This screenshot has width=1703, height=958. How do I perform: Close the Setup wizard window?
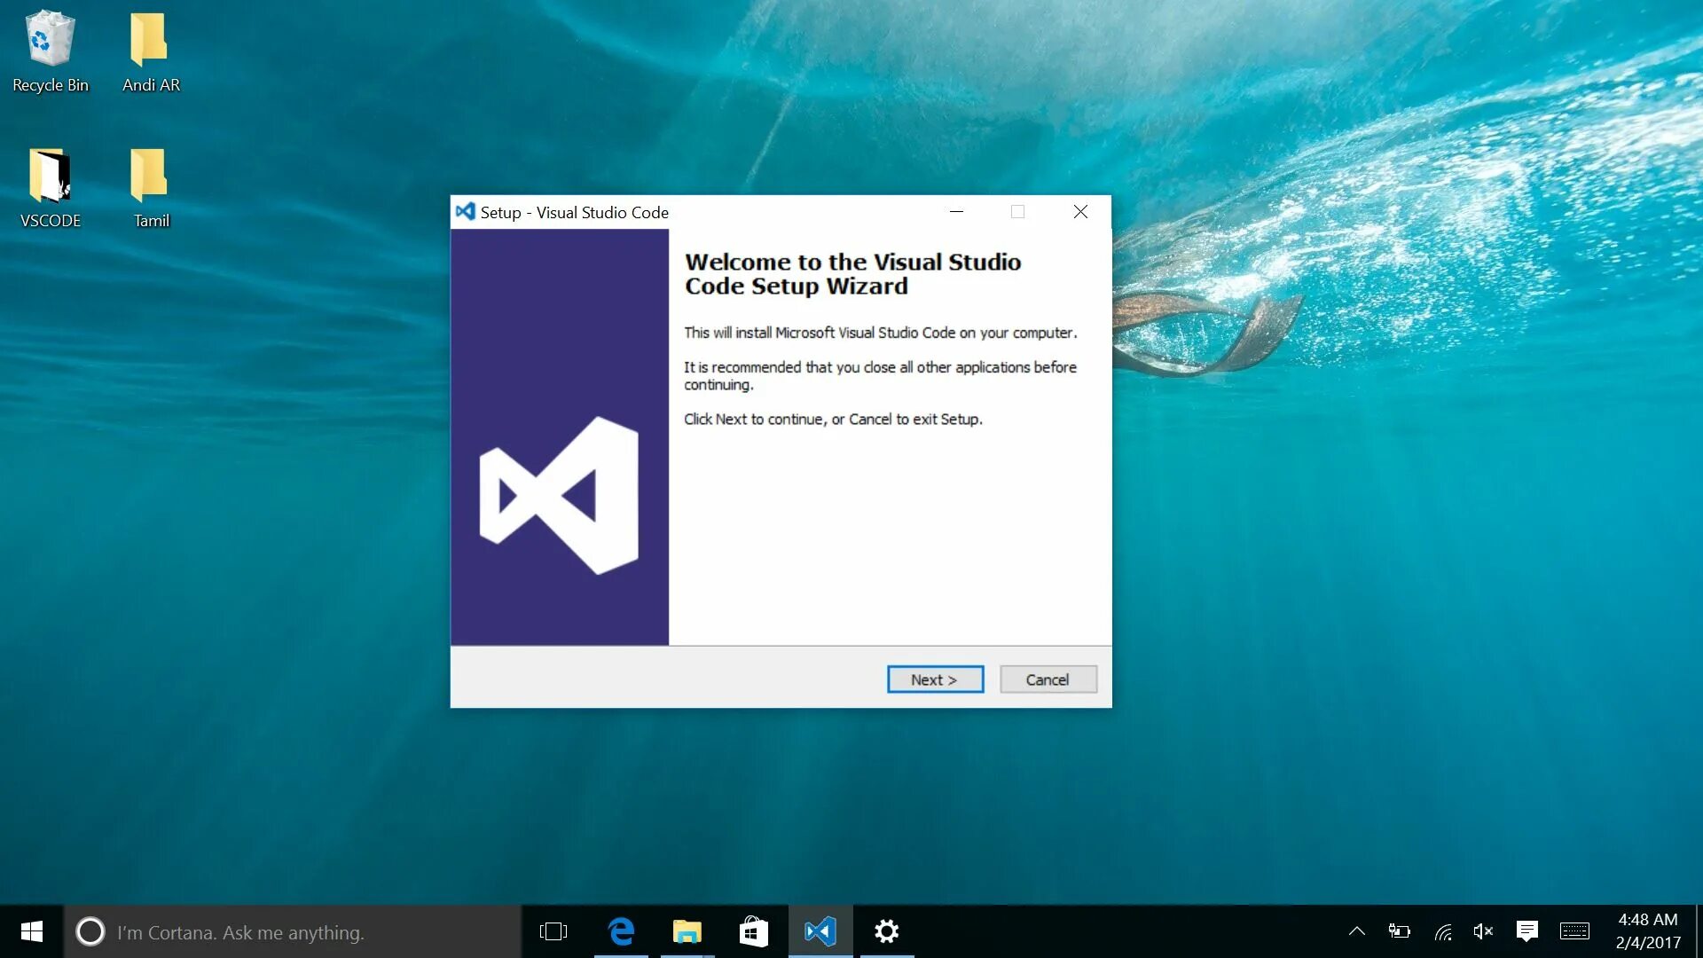1080,212
